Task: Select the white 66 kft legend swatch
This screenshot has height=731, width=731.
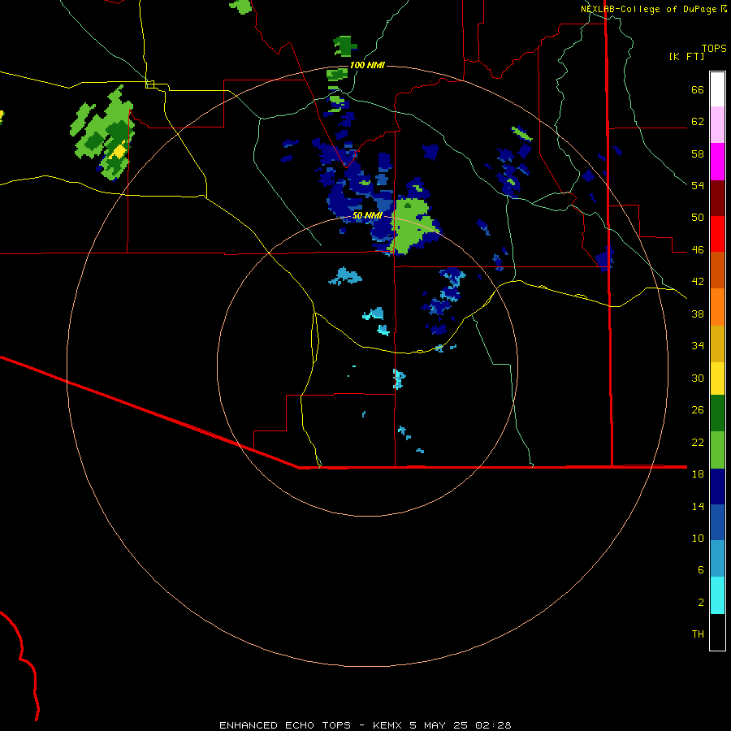Action: (717, 89)
